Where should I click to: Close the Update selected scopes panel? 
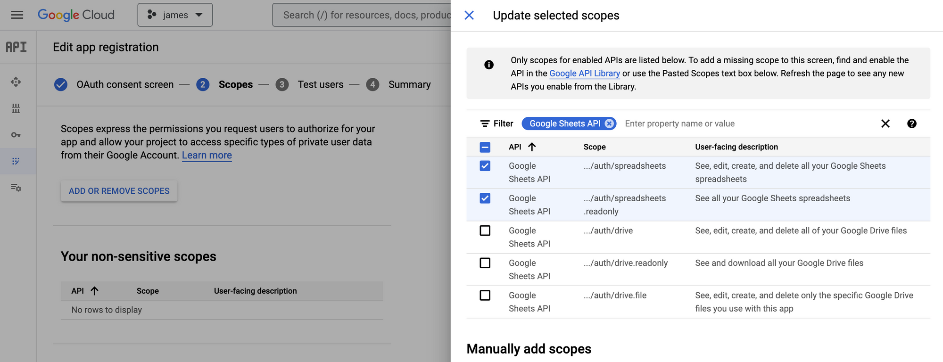coord(469,16)
